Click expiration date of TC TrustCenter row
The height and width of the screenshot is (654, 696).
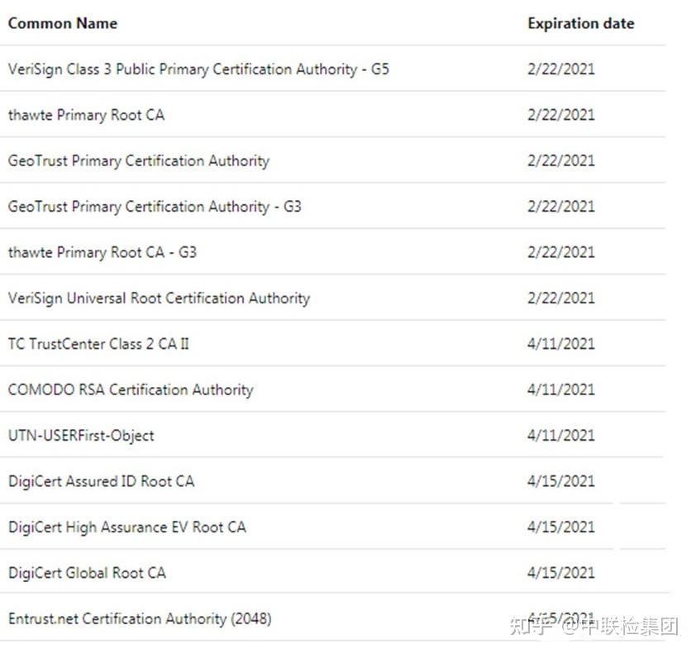pos(560,343)
